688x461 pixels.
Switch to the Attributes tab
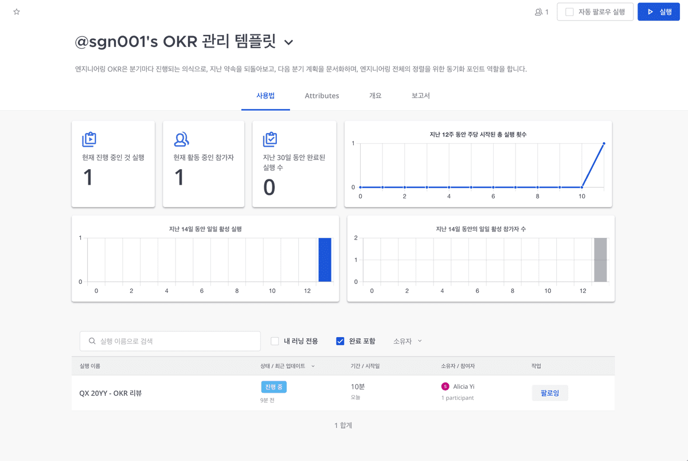pyautogui.click(x=322, y=96)
